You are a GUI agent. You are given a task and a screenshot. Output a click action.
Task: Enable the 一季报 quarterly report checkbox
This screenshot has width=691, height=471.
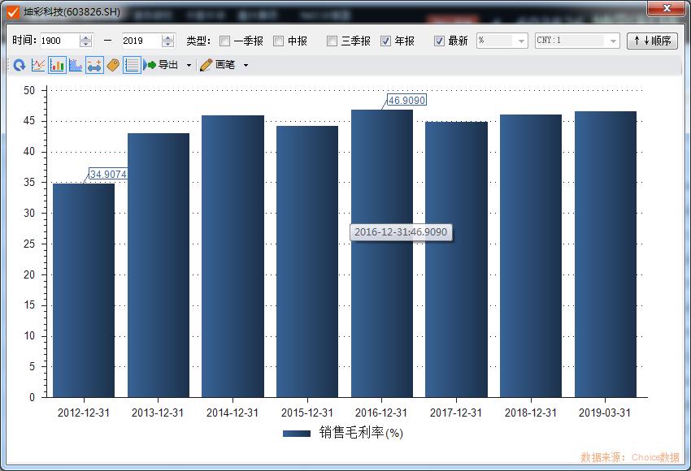(x=224, y=41)
